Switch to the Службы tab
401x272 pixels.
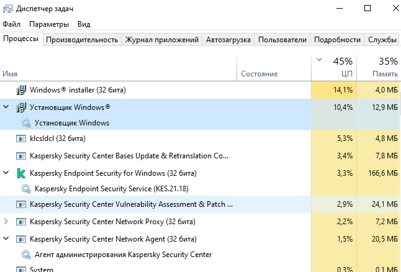click(x=382, y=40)
